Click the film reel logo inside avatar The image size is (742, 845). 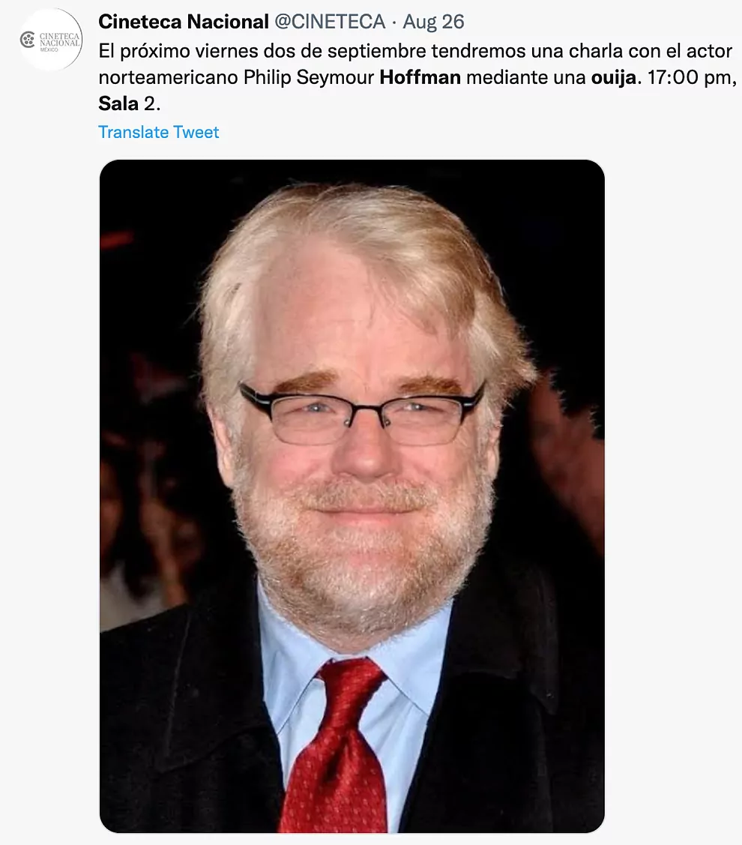28,39
